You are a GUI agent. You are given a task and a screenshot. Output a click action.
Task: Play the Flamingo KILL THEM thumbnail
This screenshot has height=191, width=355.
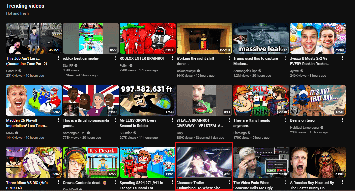coord(261,100)
